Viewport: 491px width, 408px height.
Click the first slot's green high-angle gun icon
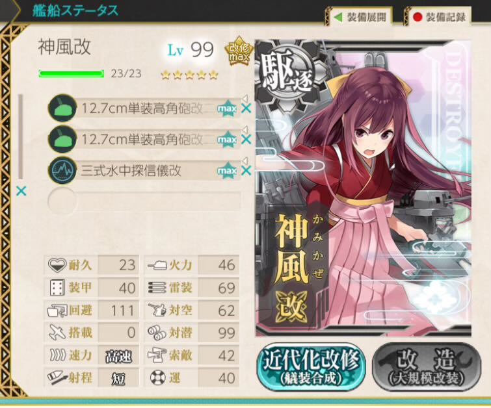[x=62, y=108]
